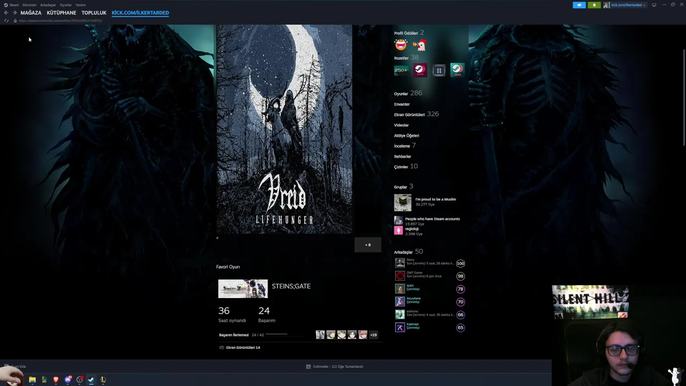Go back with the left arrow button
The width and height of the screenshot is (686, 386).
click(x=6, y=12)
